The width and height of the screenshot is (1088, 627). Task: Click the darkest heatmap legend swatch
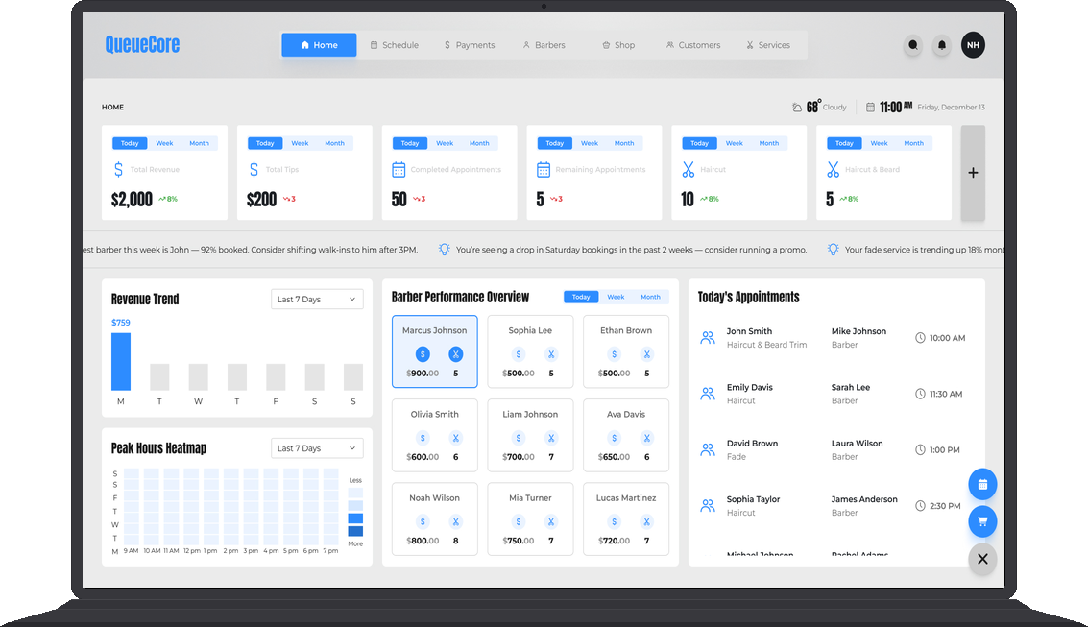(x=355, y=531)
